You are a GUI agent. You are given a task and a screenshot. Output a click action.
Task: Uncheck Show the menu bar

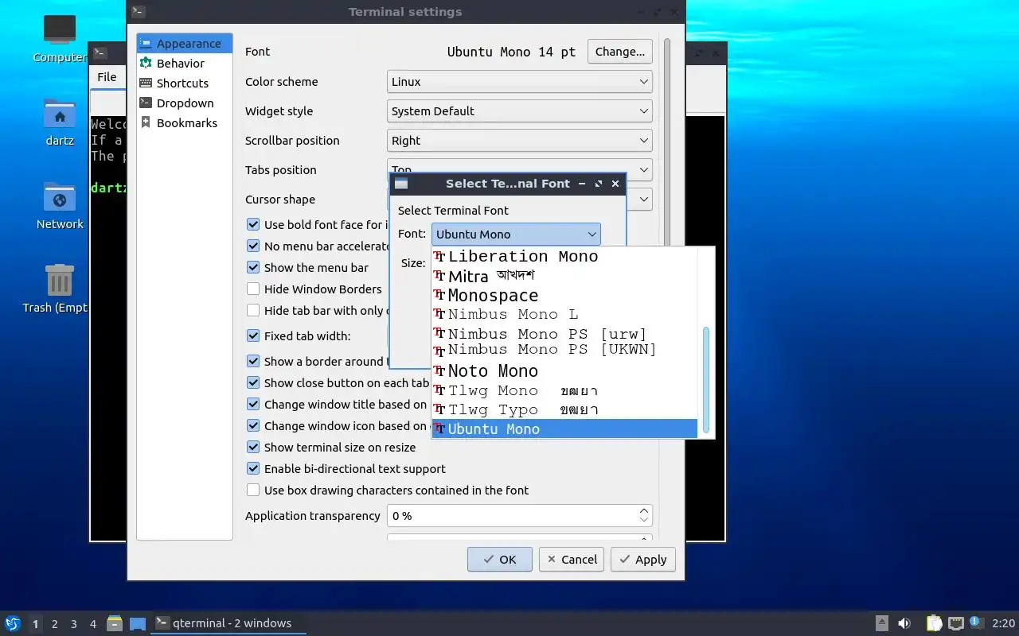(253, 268)
